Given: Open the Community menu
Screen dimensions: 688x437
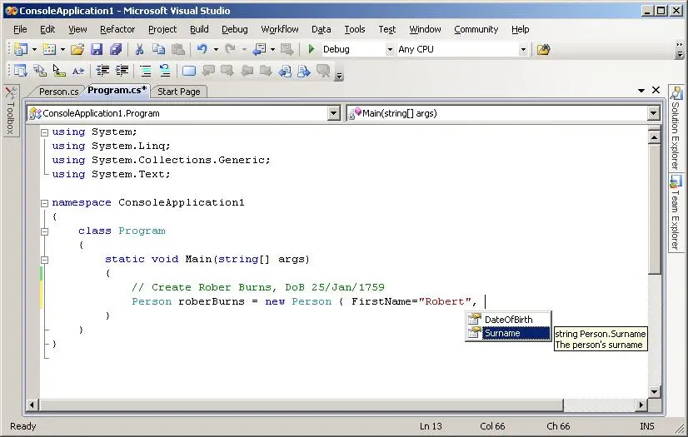Looking at the screenshot, I should (x=476, y=29).
